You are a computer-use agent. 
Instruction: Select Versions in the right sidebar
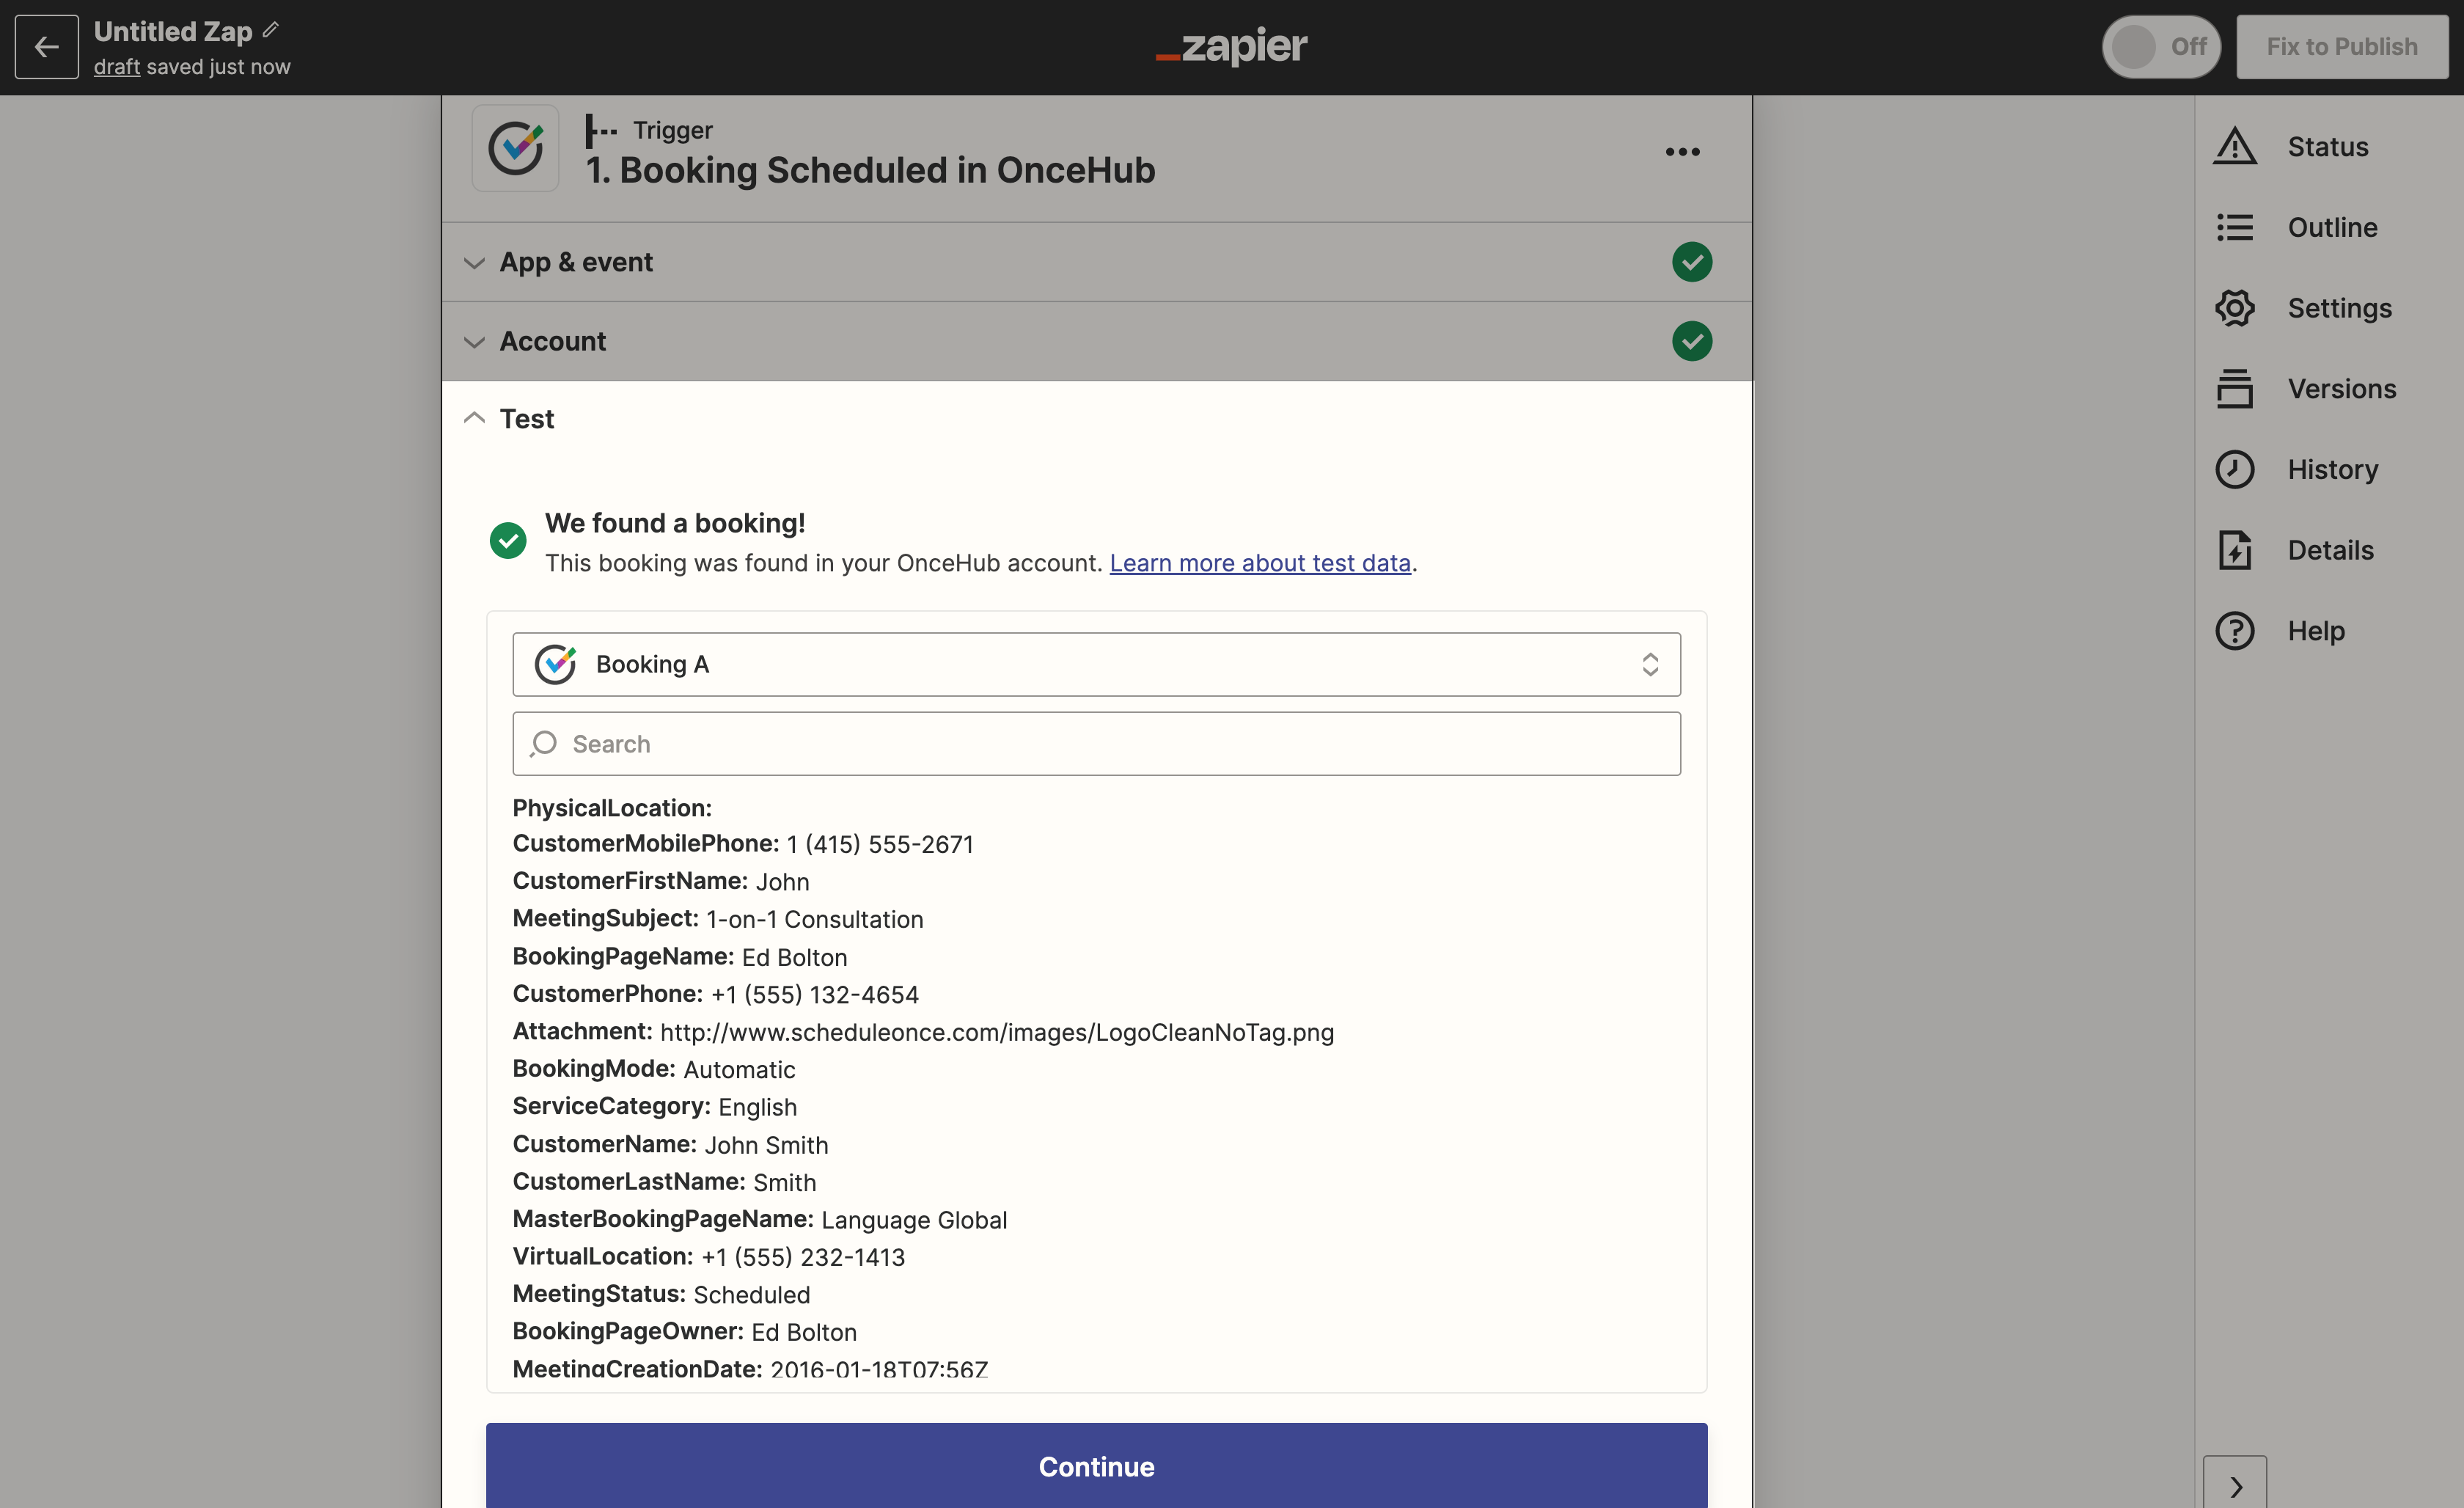tap(2341, 389)
